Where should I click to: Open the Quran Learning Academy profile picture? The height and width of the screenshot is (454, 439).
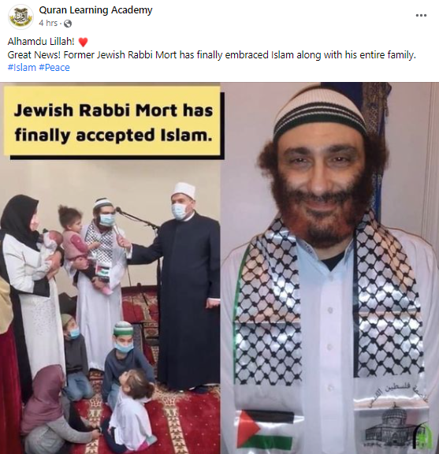[20, 17]
